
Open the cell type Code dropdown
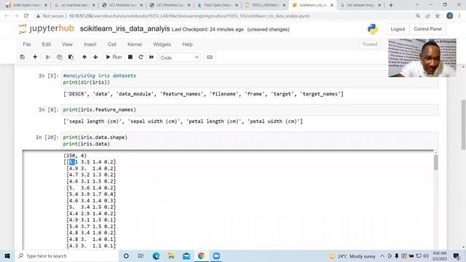click(x=180, y=57)
